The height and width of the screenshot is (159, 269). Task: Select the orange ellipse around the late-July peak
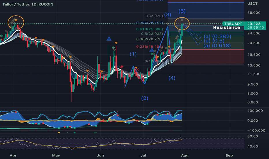click(182, 24)
